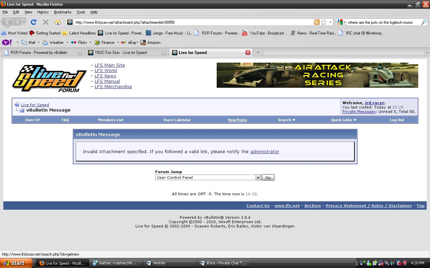Open the Search dropdown in forum navbar
The height and width of the screenshot is (268, 430).
click(287, 120)
